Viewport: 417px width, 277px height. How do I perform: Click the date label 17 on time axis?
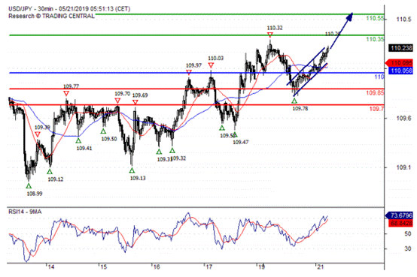209,267
